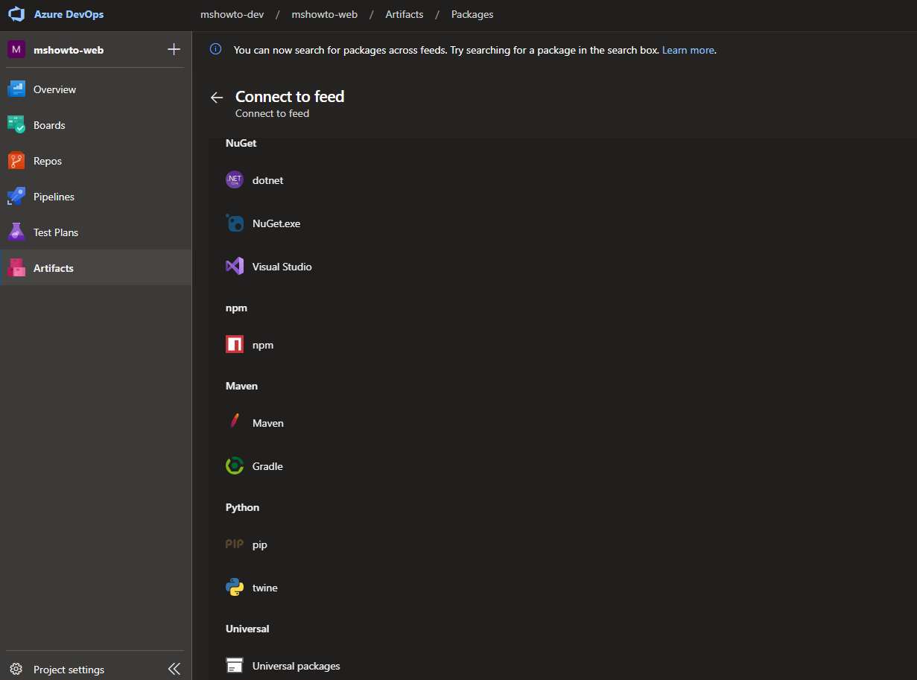Select NuGet.exe option
This screenshot has width=917, height=680.
tap(276, 223)
